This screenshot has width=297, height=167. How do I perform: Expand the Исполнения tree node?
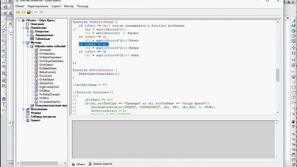tap(24, 109)
